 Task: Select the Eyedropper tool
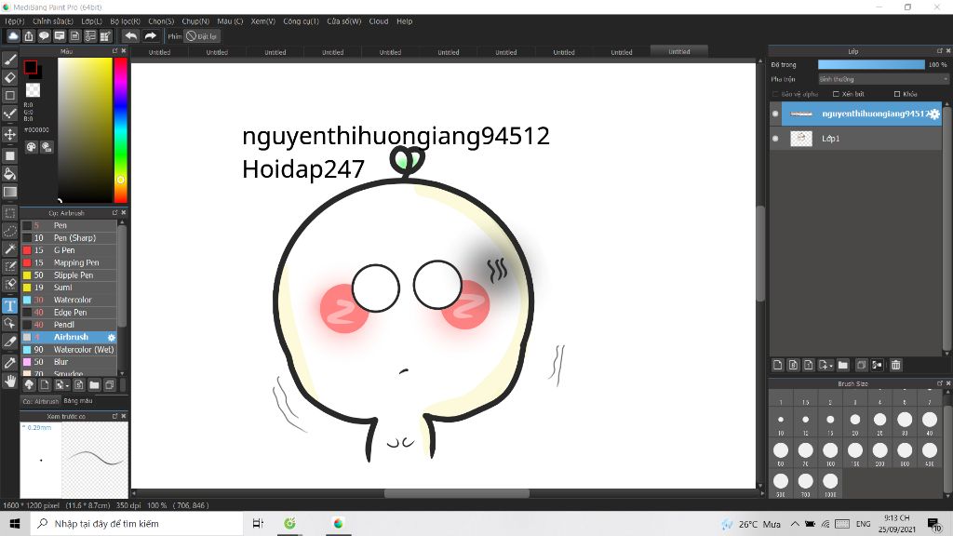point(9,363)
